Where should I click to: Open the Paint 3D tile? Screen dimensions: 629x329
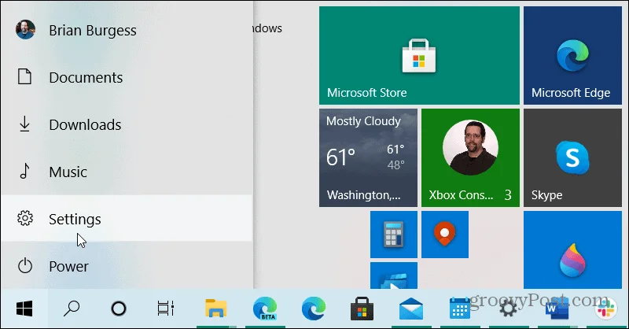tap(572, 250)
